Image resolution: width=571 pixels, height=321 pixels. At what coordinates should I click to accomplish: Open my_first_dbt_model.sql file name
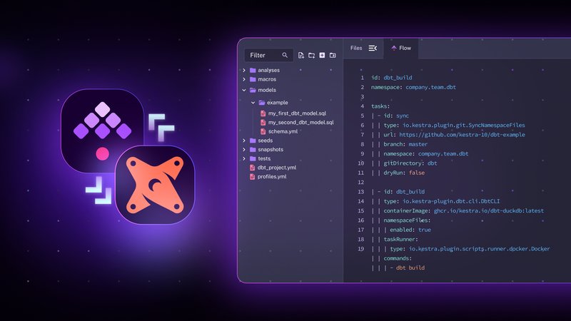point(297,113)
